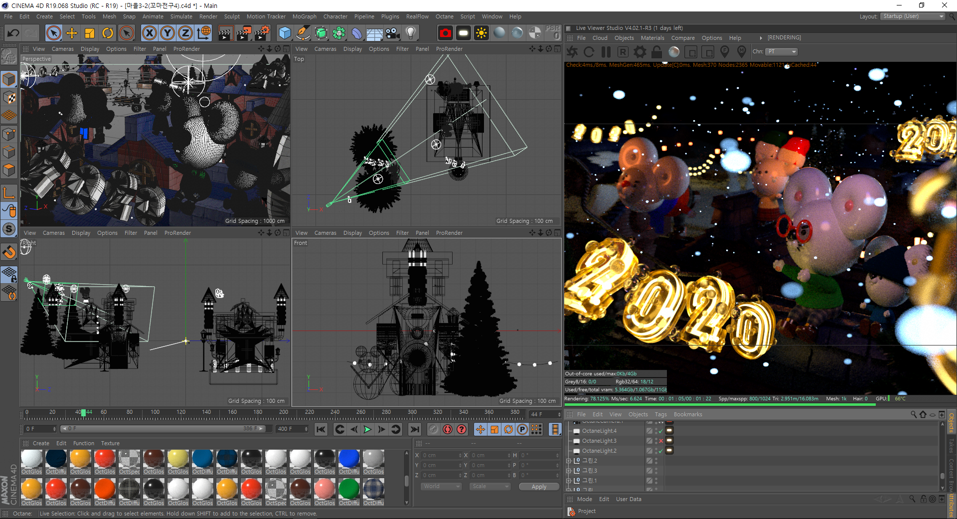Select the Make Editable left sidebar icon

point(9,56)
